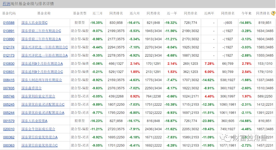Select the 830|858 ranking cell
The height and width of the screenshot is (150, 276).
[x=116, y=23]
